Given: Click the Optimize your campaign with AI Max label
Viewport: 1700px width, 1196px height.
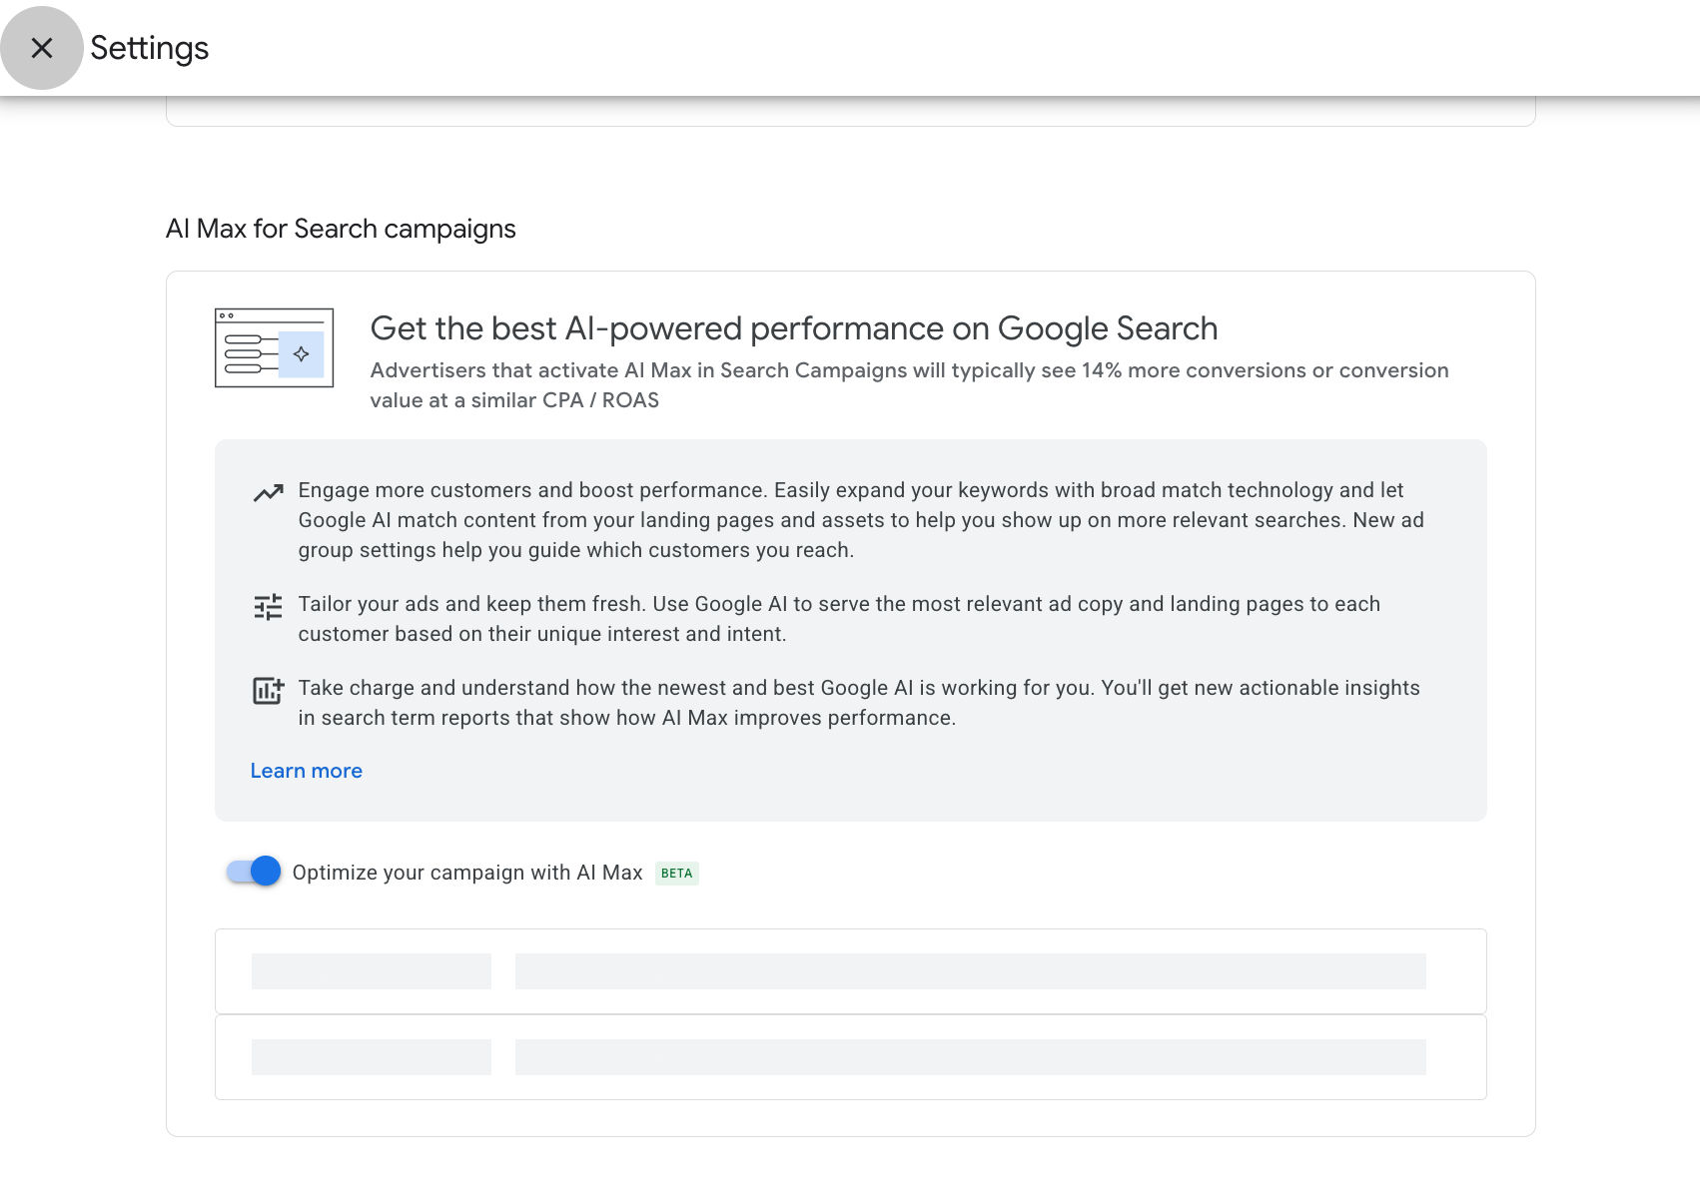Looking at the screenshot, I should pos(467,873).
